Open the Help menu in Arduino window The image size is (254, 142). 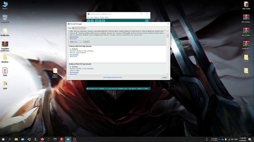[x=106, y=17]
